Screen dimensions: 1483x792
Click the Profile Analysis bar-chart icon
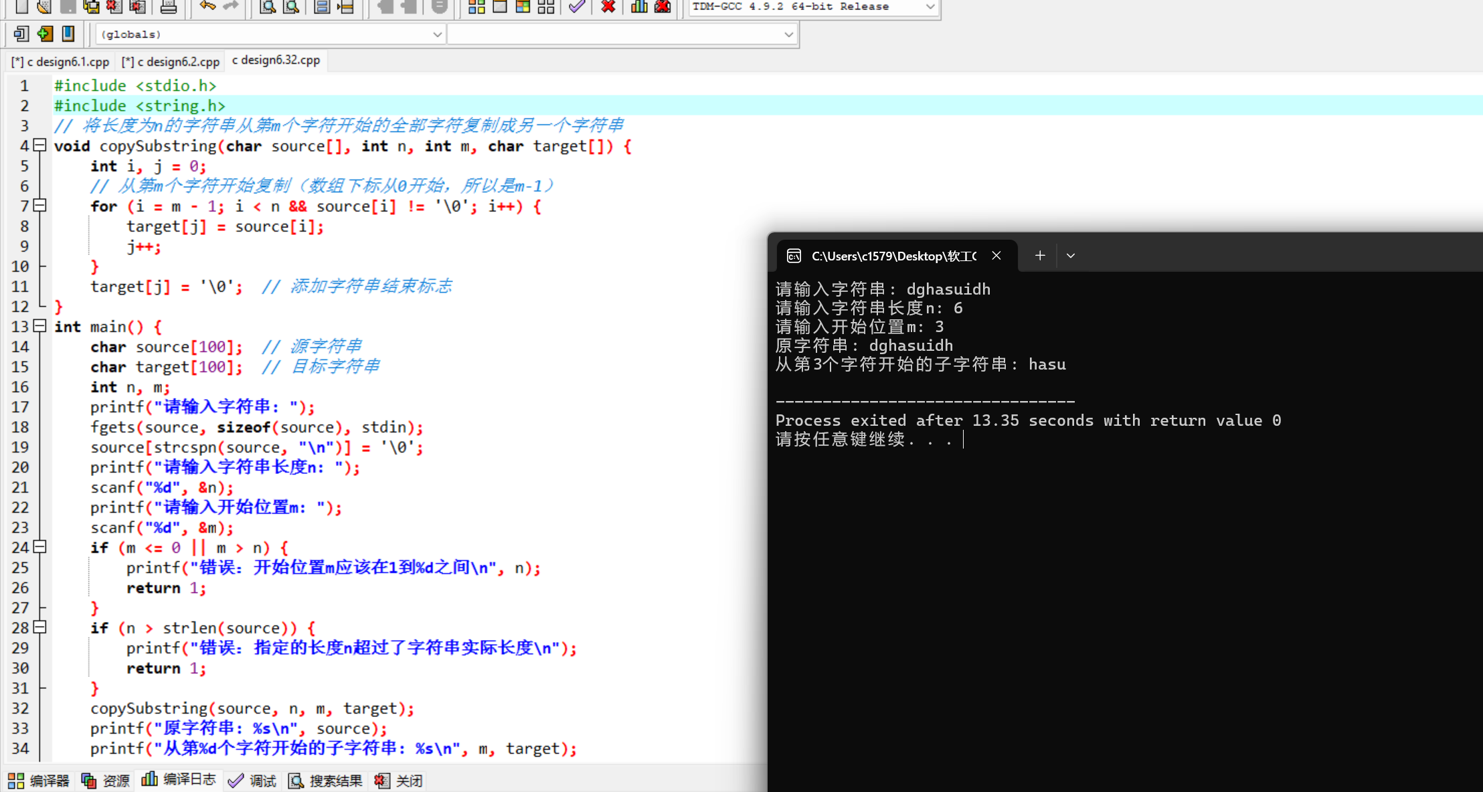(638, 7)
